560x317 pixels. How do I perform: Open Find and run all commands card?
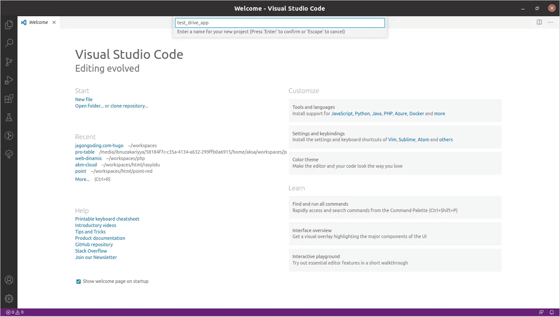[x=395, y=207]
